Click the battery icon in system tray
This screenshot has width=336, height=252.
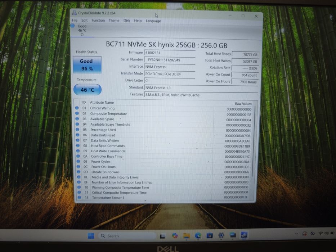click(332, 233)
